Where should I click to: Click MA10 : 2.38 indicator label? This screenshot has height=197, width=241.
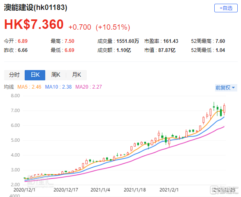(58, 87)
